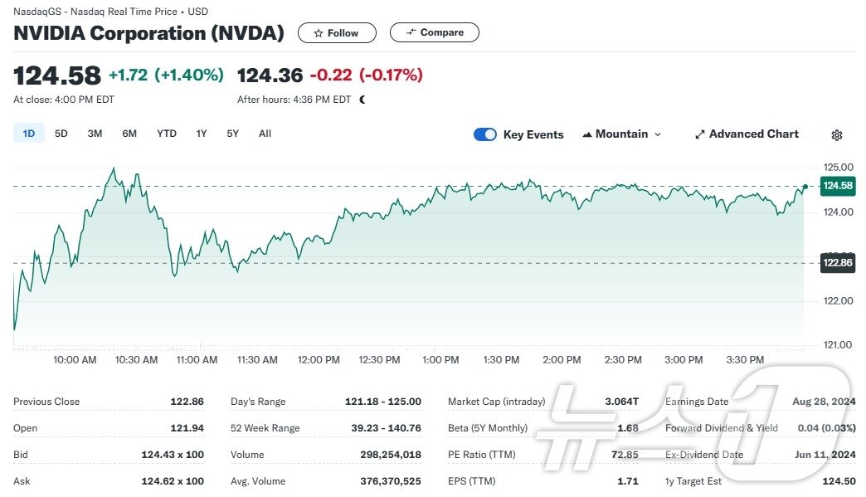The width and height of the screenshot is (866, 497).
Task: Click the after-hours moon icon
Action: pyautogui.click(x=362, y=100)
